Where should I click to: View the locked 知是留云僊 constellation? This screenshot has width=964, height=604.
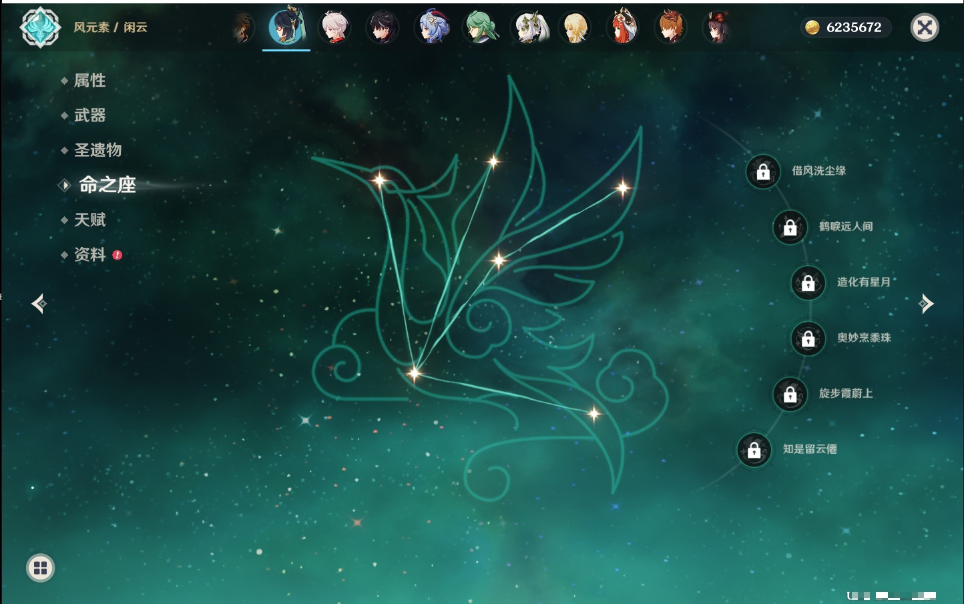click(x=754, y=450)
